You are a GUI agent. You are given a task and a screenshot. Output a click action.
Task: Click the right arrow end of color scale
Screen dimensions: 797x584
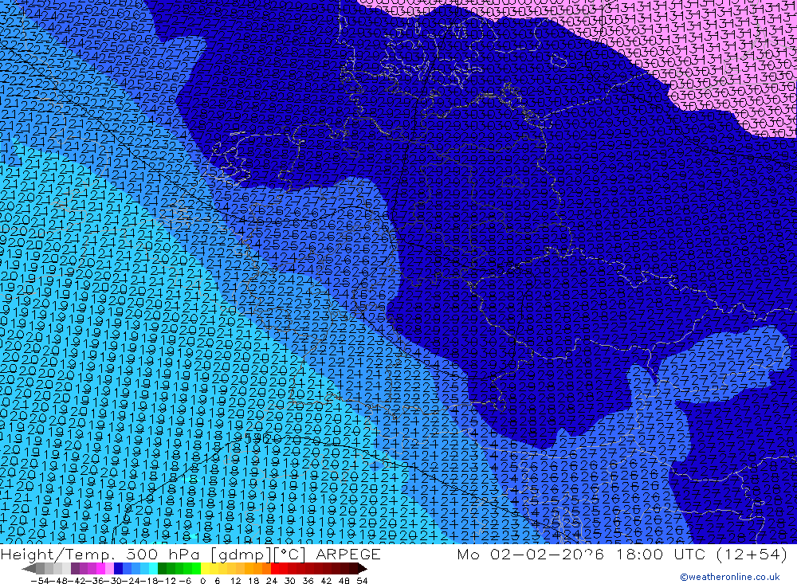click(363, 568)
